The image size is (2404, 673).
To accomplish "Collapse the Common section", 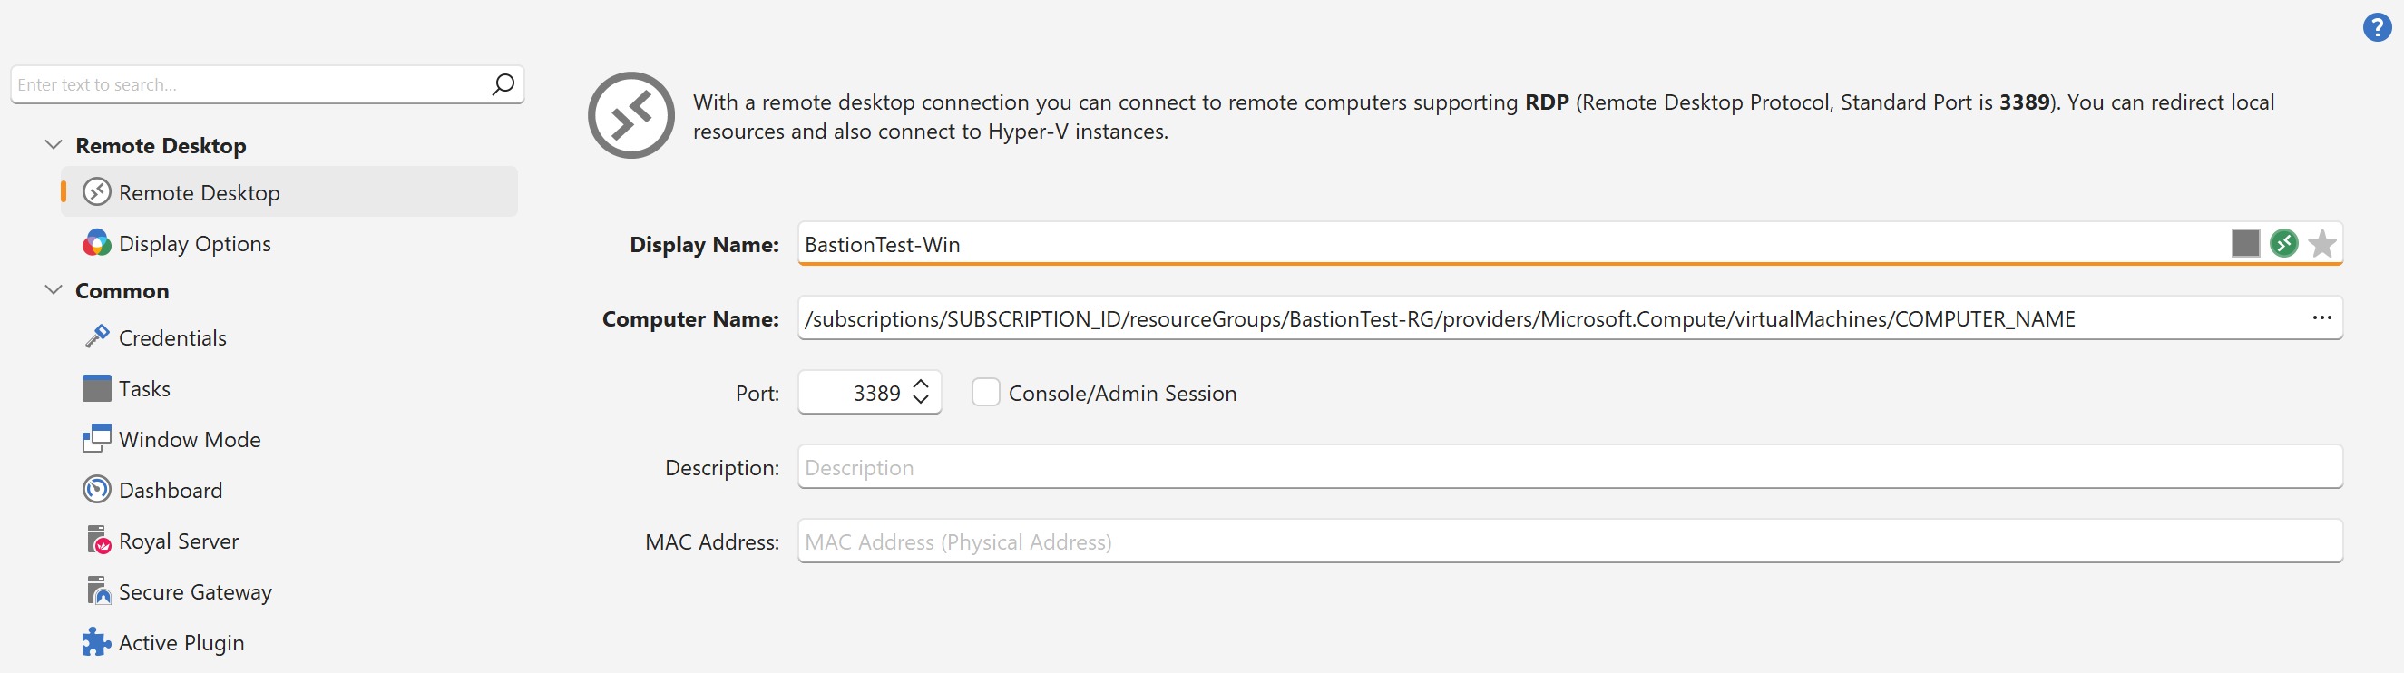I will click(54, 290).
